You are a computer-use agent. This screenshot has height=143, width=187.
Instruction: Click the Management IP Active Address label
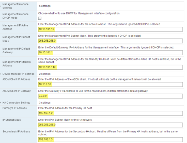pyautogui.click(x=15, y=27)
